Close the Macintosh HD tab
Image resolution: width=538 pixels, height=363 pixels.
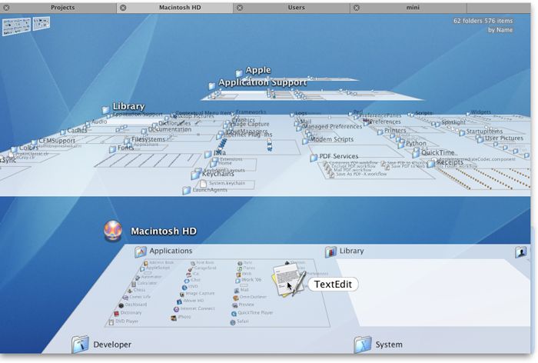123,7
